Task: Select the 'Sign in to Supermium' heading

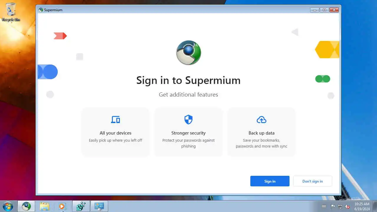Action: coord(188,80)
